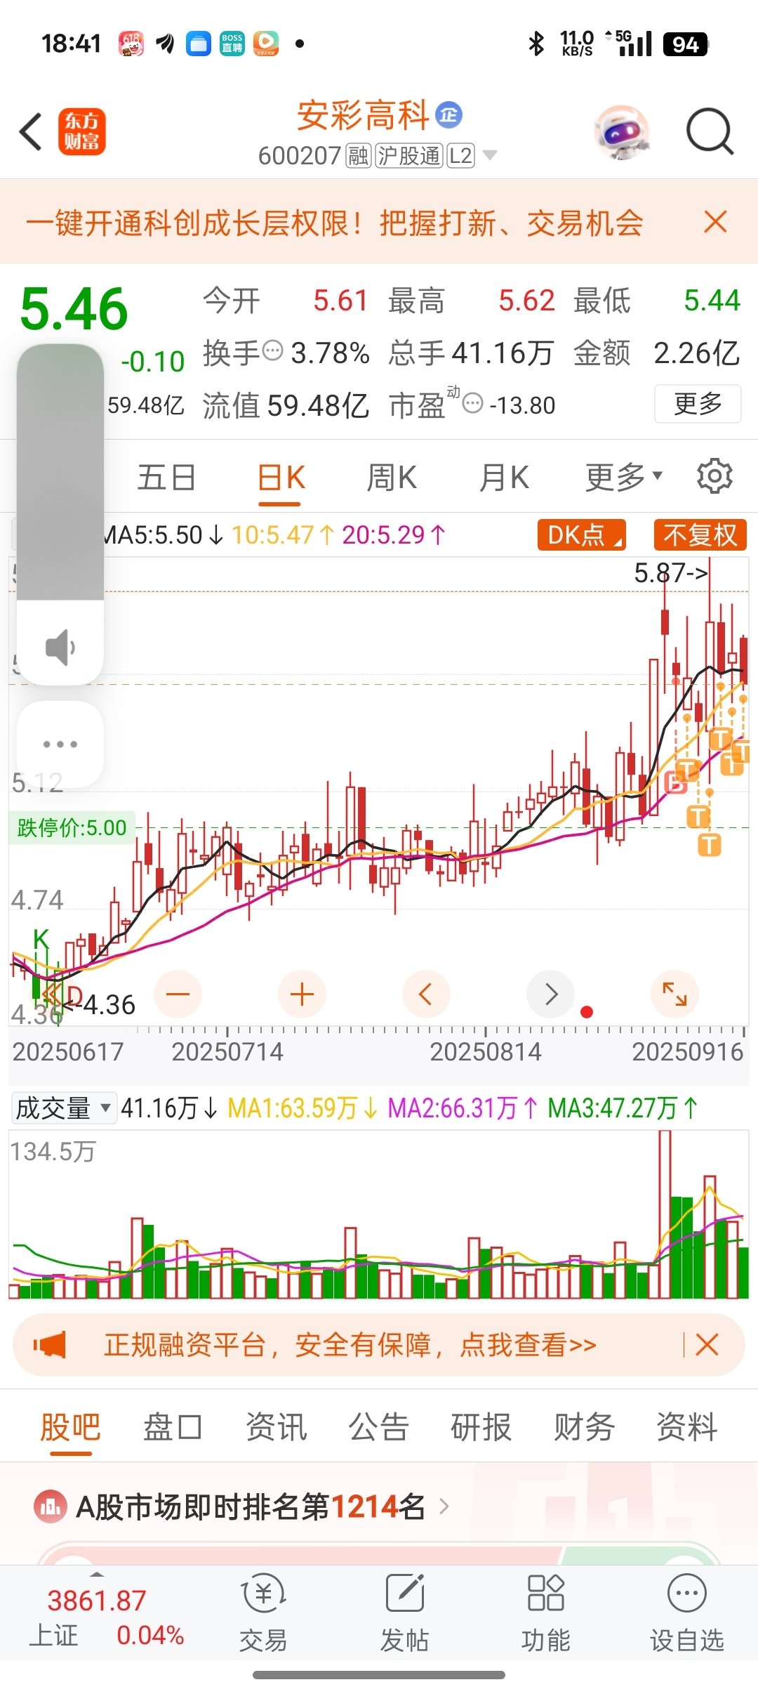Tap the 发帖 compose icon
Viewport: 758px width, 1694px height.
pos(405,1593)
